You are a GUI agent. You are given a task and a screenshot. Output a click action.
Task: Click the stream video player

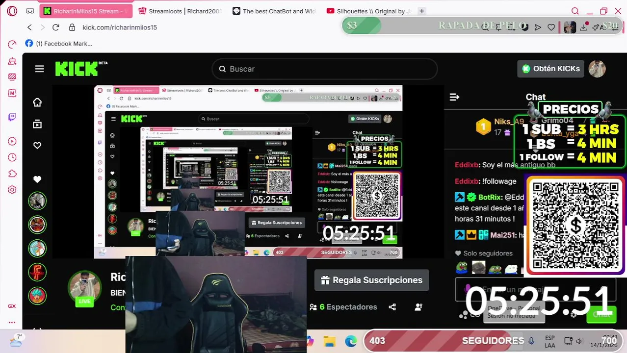248,172
